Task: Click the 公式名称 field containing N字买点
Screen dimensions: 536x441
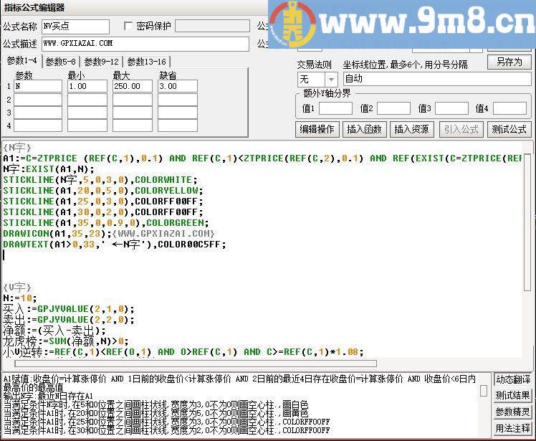Action: click(x=75, y=27)
